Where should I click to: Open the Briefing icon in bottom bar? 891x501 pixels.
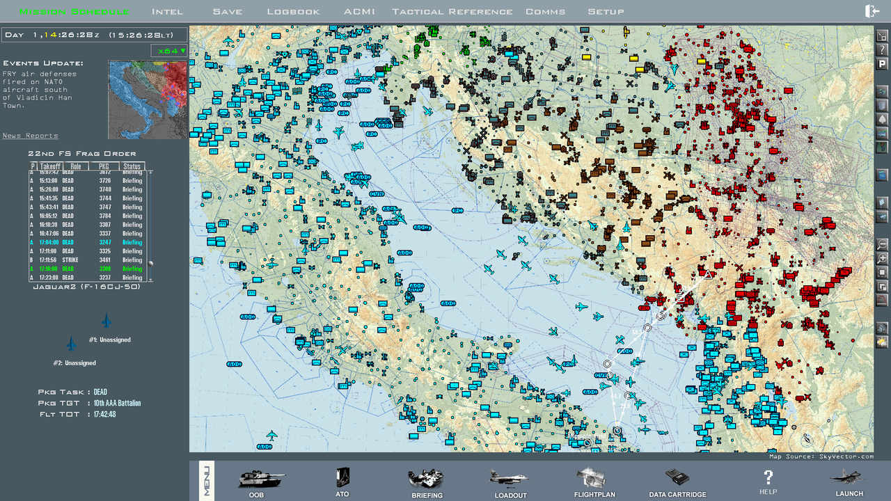click(x=426, y=479)
